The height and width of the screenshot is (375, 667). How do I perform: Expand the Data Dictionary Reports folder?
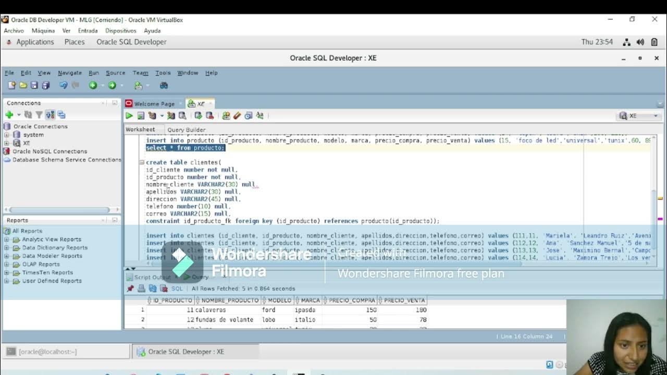[7, 248]
